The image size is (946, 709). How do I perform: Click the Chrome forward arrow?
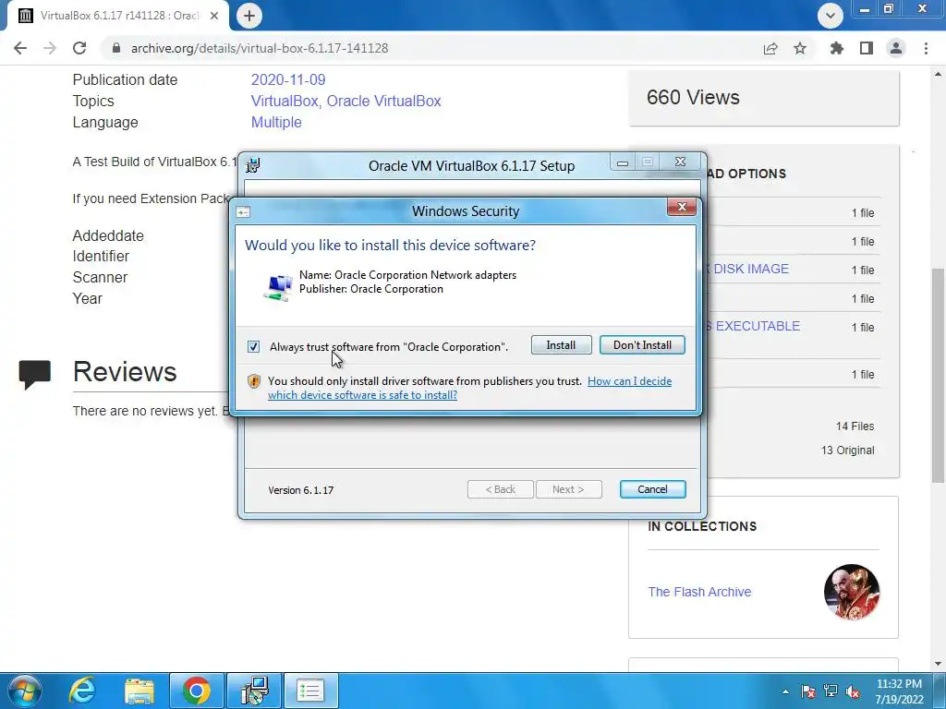click(x=50, y=48)
